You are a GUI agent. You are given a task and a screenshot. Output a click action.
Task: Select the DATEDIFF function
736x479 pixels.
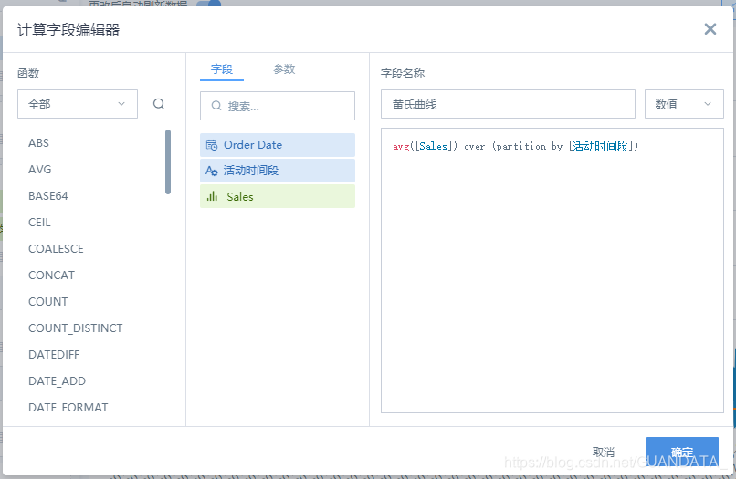(54, 355)
